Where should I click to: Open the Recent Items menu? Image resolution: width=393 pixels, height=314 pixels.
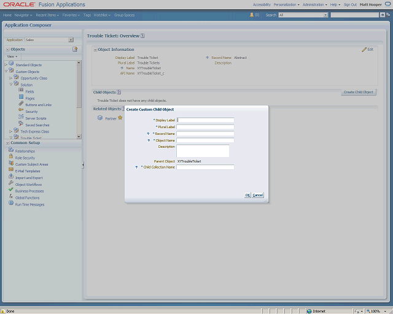tap(47, 15)
